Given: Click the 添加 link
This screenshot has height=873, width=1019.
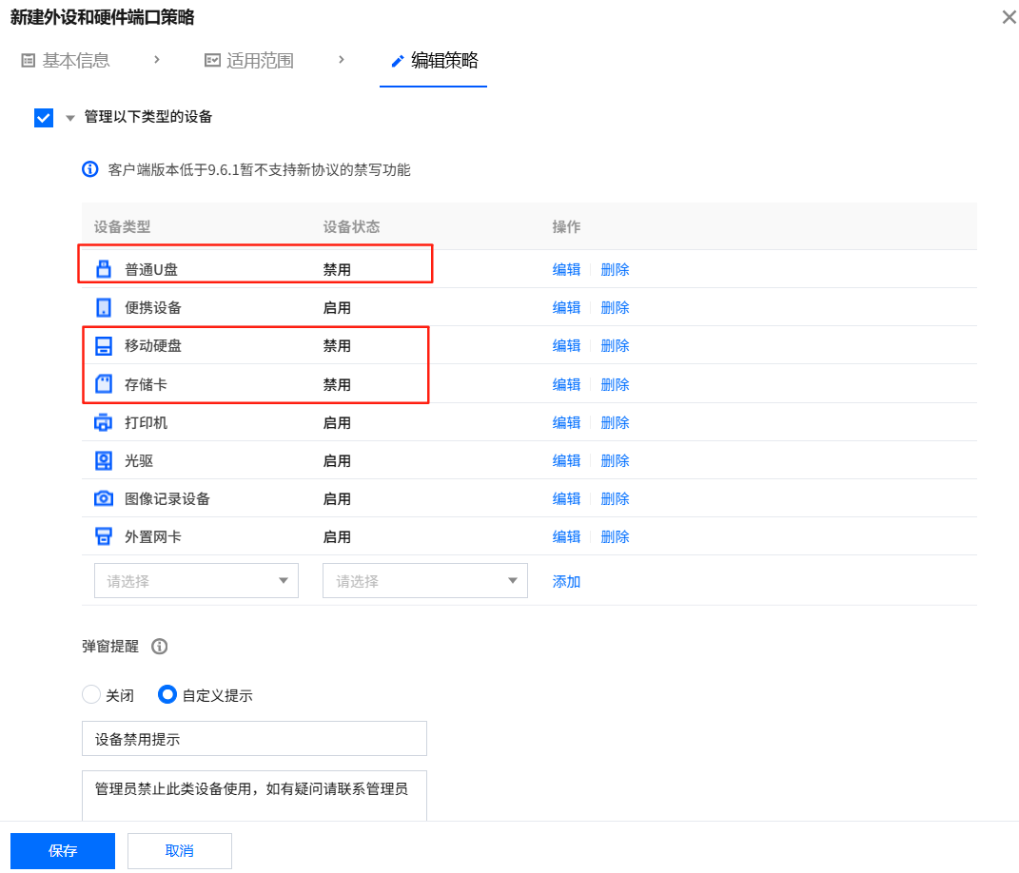Looking at the screenshot, I should [x=565, y=580].
